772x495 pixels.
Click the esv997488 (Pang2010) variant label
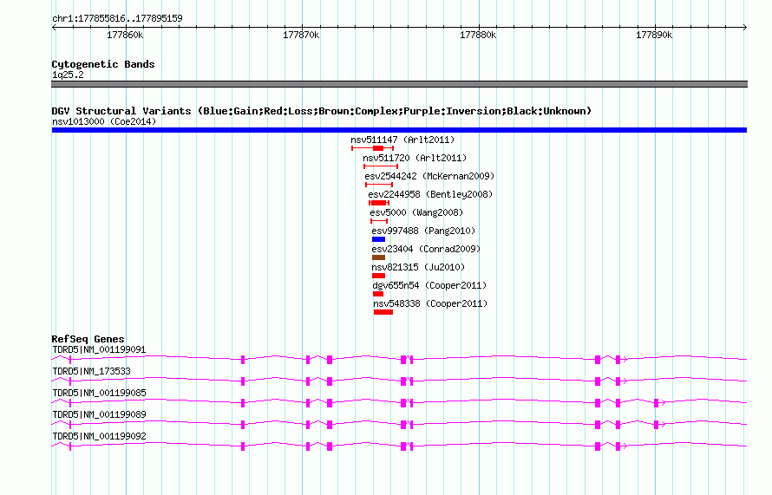(x=423, y=231)
